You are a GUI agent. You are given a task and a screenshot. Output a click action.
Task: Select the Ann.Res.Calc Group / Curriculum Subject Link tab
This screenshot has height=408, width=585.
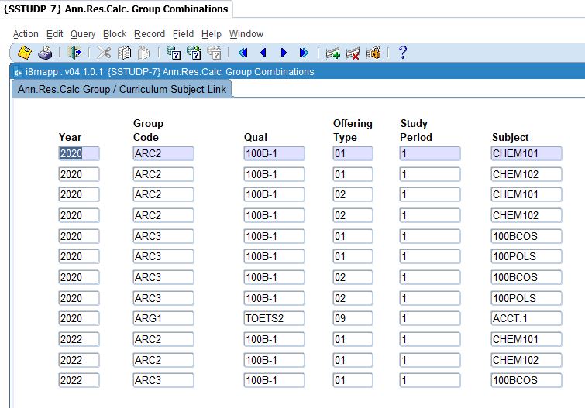(122, 89)
